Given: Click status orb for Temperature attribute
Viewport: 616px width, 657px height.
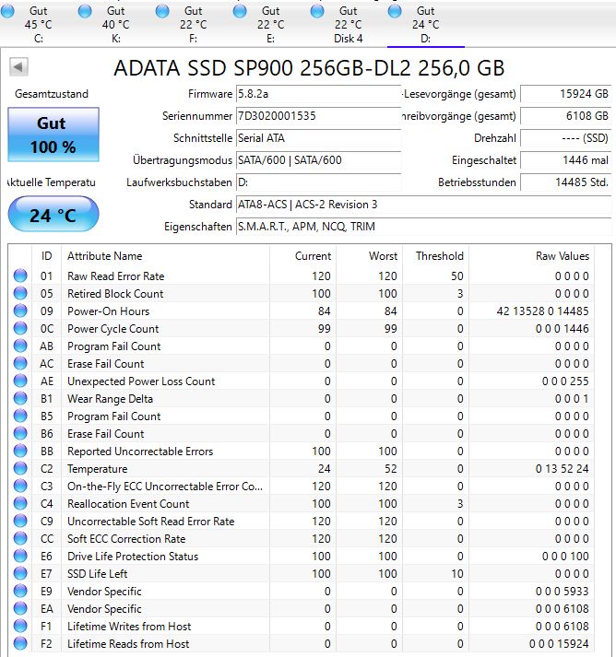Looking at the screenshot, I should point(20,468).
